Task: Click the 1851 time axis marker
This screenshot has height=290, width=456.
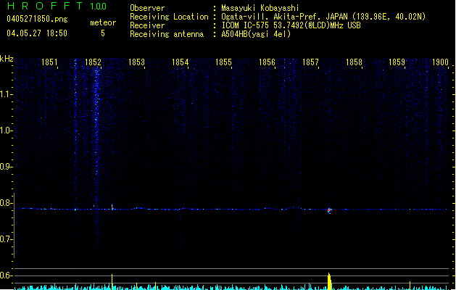Action: pyautogui.click(x=49, y=62)
